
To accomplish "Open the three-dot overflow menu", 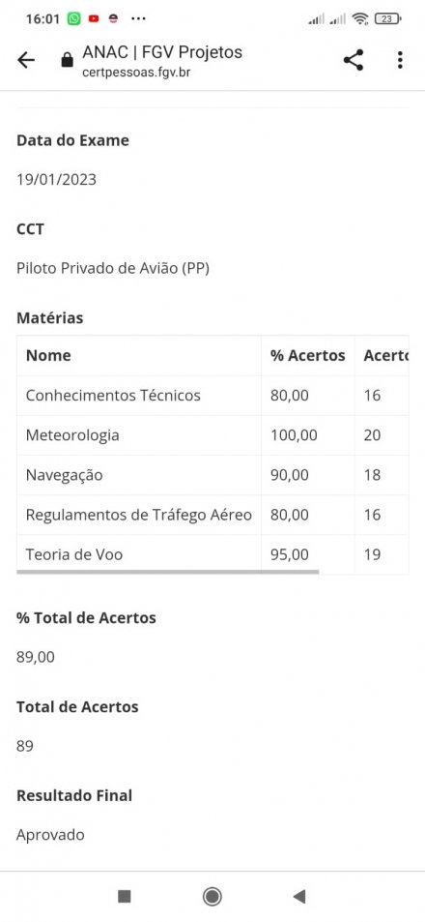I will [400, 60].
